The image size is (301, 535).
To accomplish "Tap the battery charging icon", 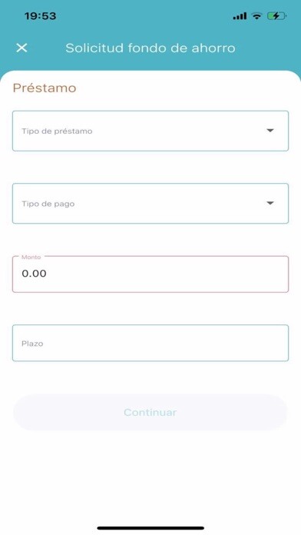I will (x=276, y=15).
